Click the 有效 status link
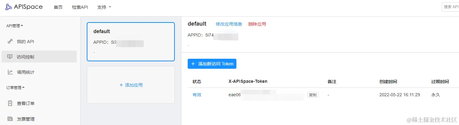This screenshot has width=459, height=125. click(x=197, y=95)
